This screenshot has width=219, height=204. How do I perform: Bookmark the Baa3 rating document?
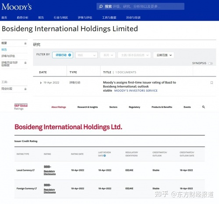[x=212, y=83]
